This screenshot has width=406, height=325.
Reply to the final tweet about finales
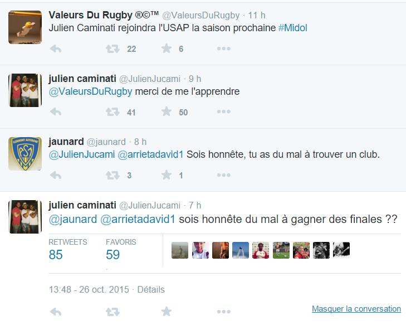click(x=55, y=312)
